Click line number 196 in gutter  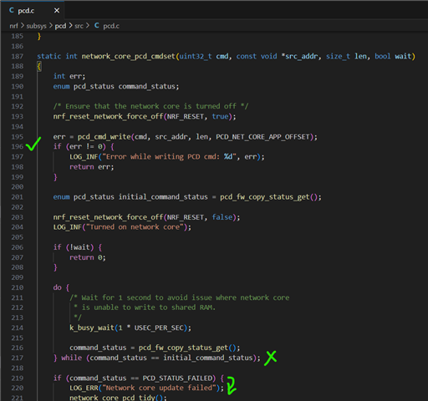tap(18, 146)
